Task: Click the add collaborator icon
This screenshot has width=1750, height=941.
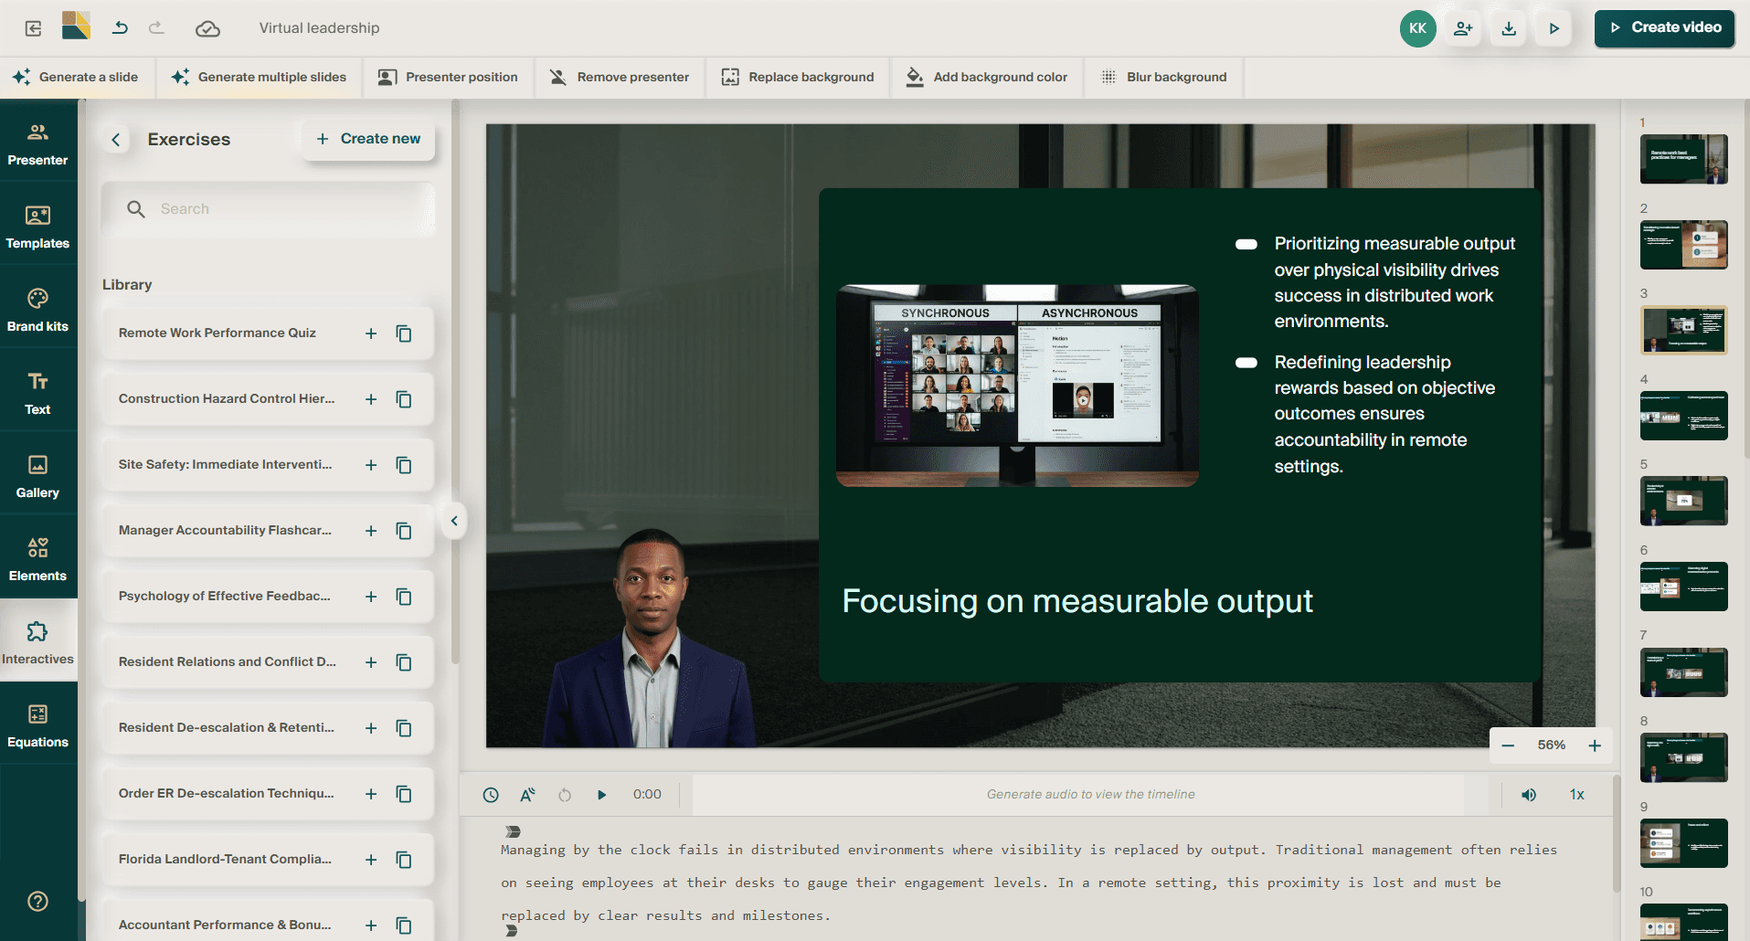Action: (x=1463, y=28)
